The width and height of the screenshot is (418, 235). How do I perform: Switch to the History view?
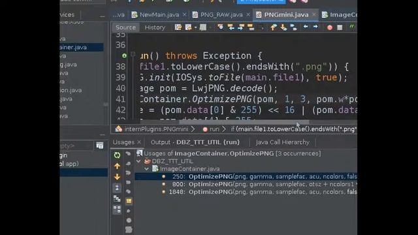pyautogui.click(x=155, y=27)
